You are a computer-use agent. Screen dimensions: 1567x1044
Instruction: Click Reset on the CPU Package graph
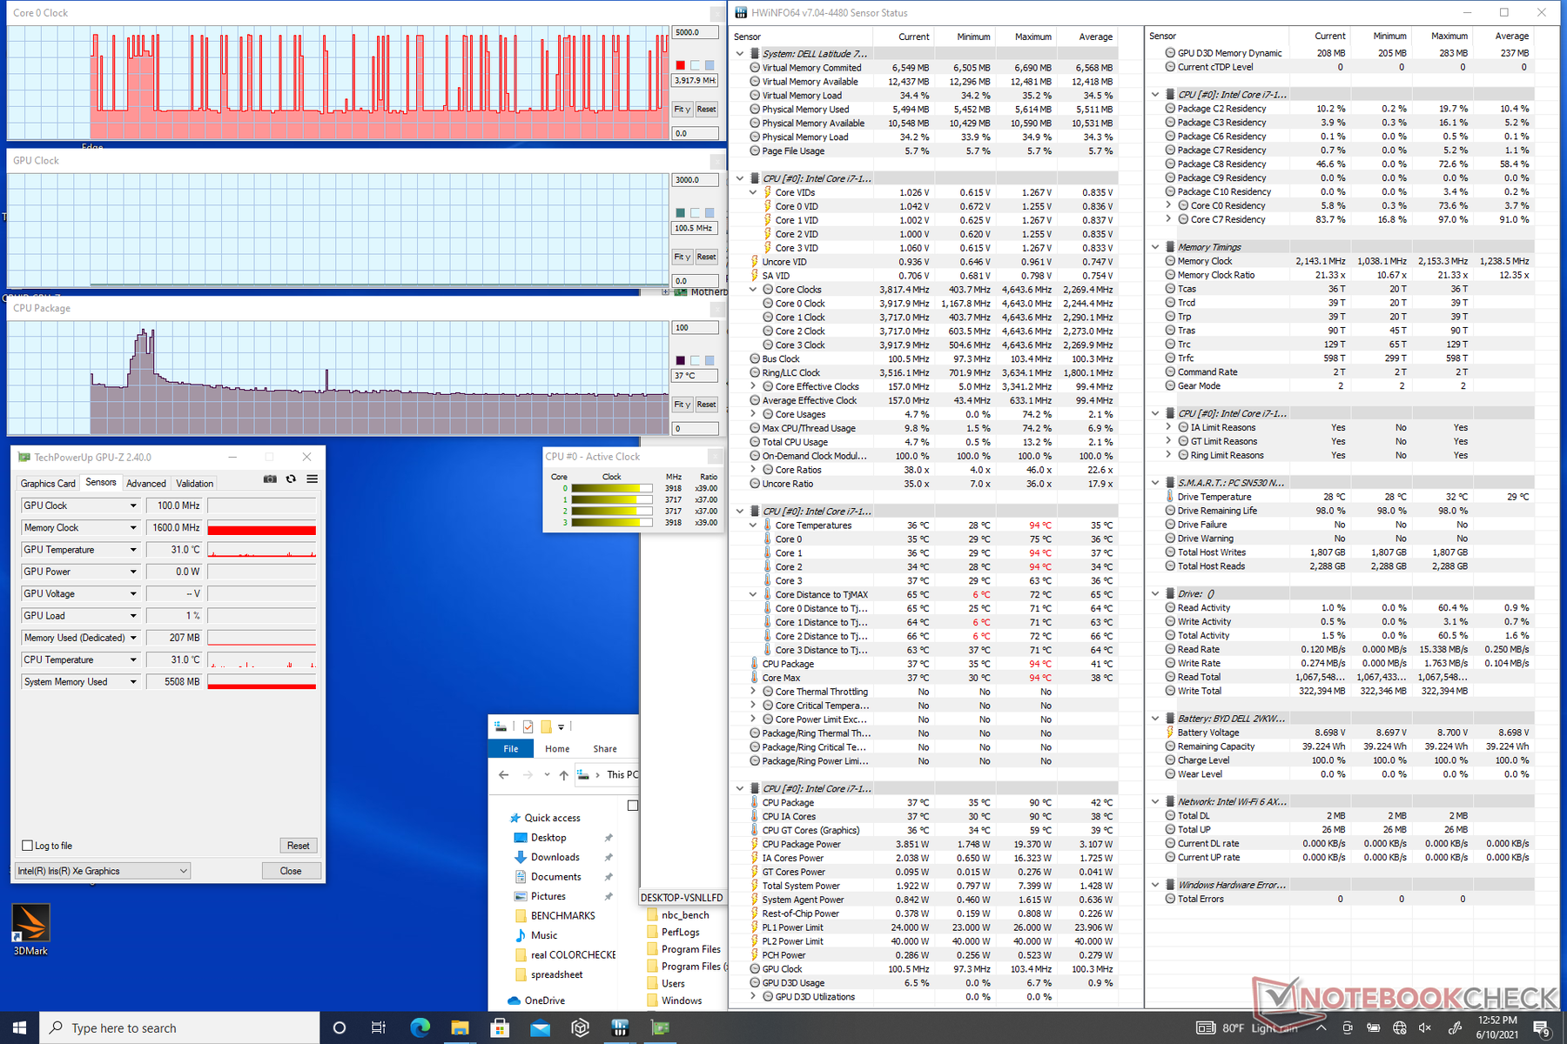706,405
